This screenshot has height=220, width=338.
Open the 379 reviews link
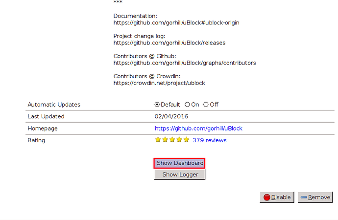209,140
